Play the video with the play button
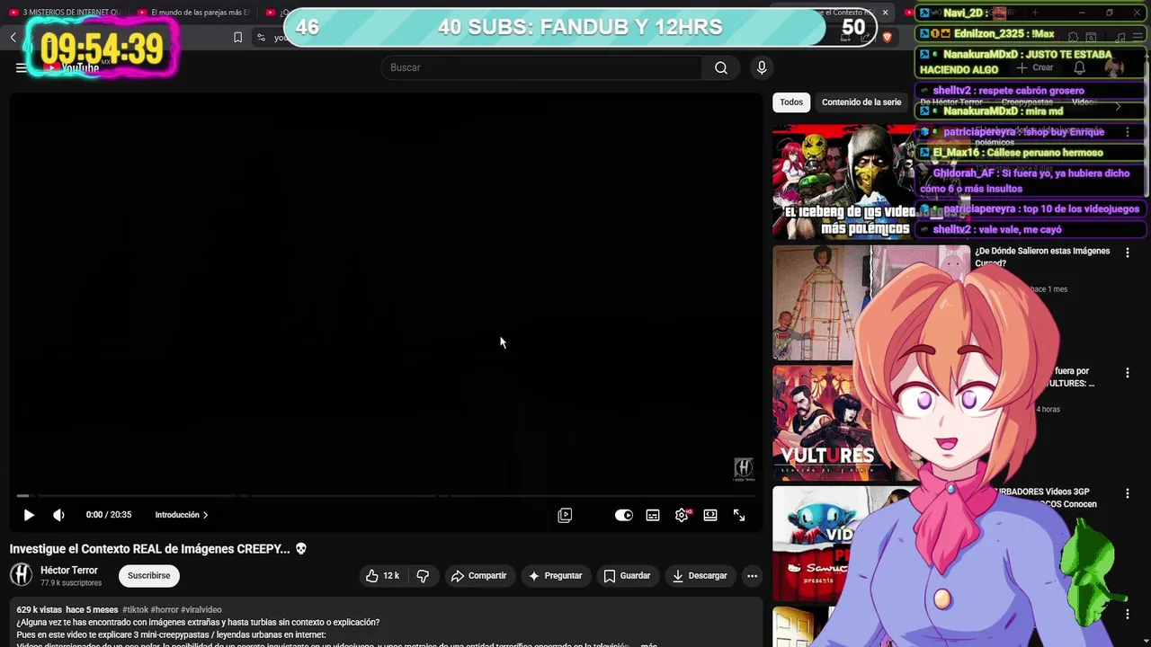Image resolution: width=1151 pixels, height=647 pixels. point(29,515)
